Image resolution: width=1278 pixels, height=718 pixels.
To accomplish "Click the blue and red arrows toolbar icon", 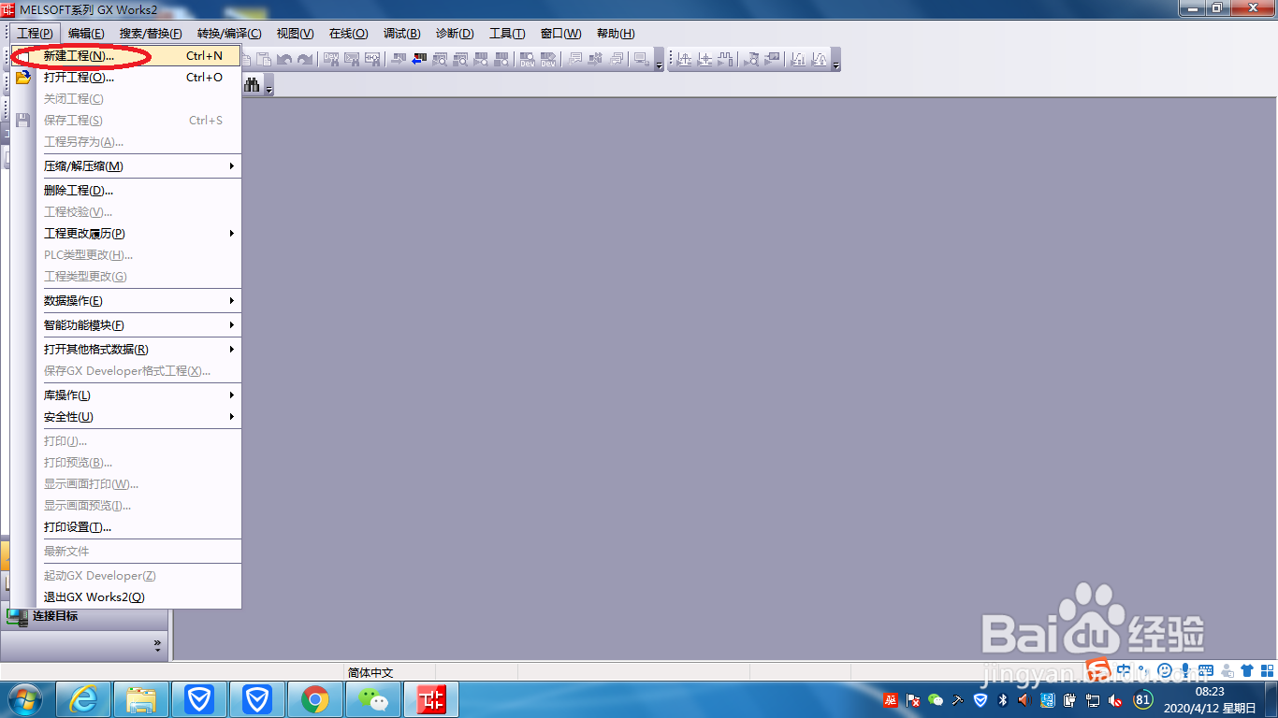I will pyautogui.click(x=419, y=59).
